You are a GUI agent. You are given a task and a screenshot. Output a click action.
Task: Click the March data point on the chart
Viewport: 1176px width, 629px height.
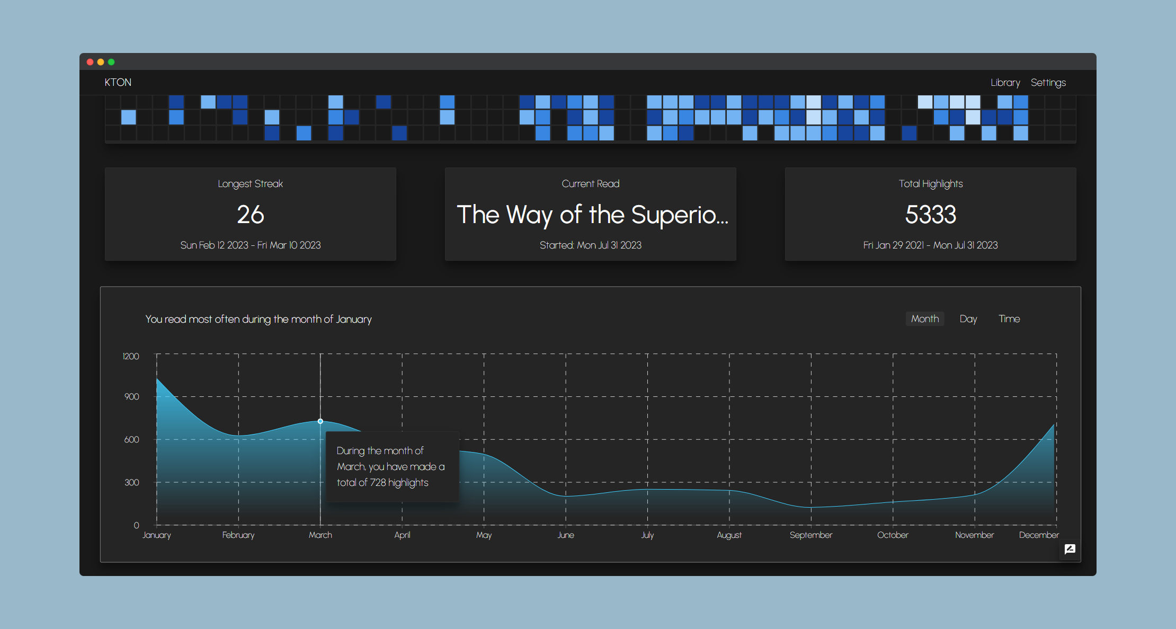[x=320, y=421]
